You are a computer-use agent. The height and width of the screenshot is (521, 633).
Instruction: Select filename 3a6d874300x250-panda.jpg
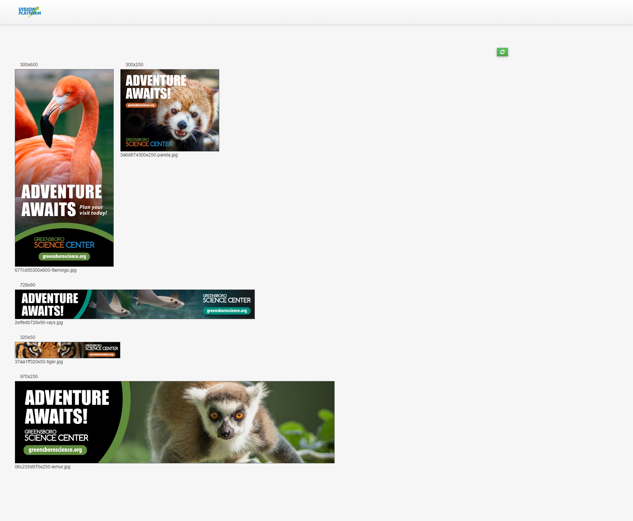click(149, 155)
